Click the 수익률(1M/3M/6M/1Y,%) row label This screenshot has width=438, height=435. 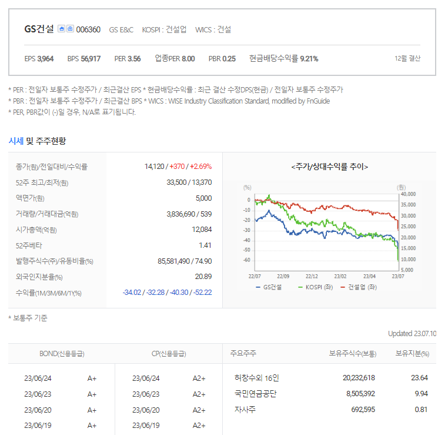[x=49, y=293]
